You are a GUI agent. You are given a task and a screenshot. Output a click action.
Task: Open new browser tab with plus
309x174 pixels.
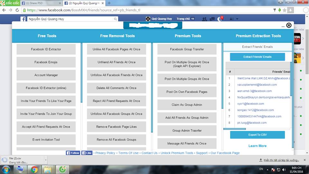point(109,3)
